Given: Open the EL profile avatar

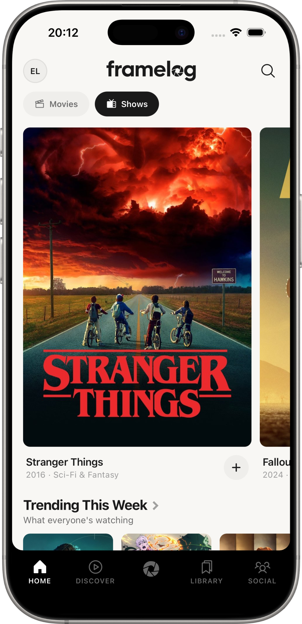Looking at the screenshot, I should click(35, 71).
